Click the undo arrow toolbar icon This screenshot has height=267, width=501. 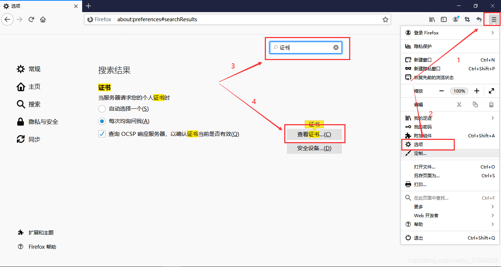pos(479,19)
